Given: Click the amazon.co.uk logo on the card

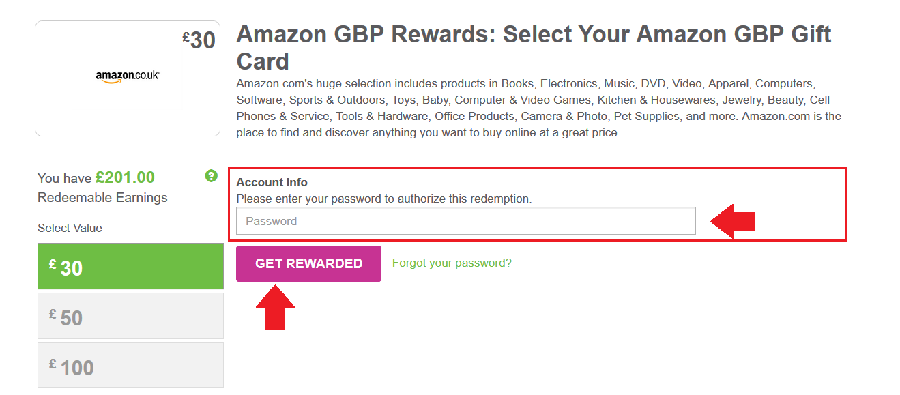Looking at the screenshot, I should tap(128, 76).
